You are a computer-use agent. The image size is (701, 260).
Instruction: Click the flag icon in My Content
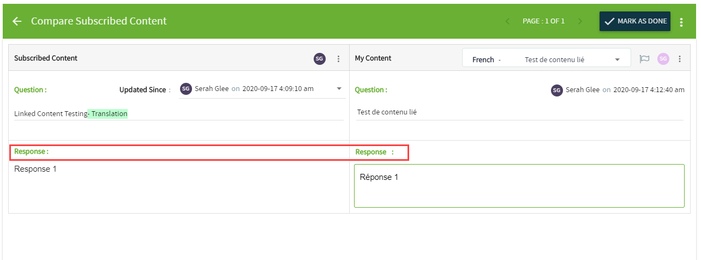point(644,59)
